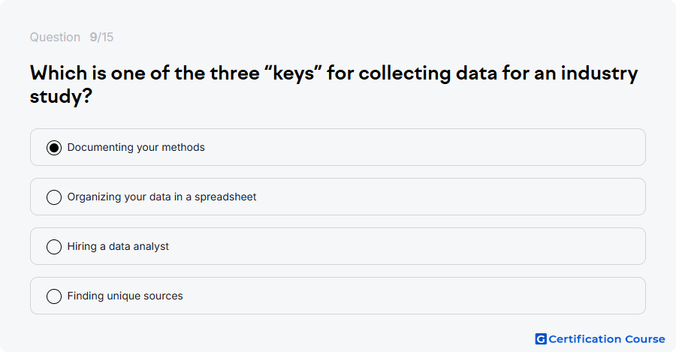The image size is (676, 352).
Task: Click the second answer option card
Action: [x=338, y=197]
